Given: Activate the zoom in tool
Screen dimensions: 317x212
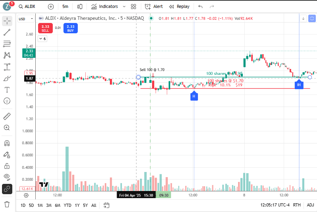Looking at the screenshot, I should pos(7,128).
